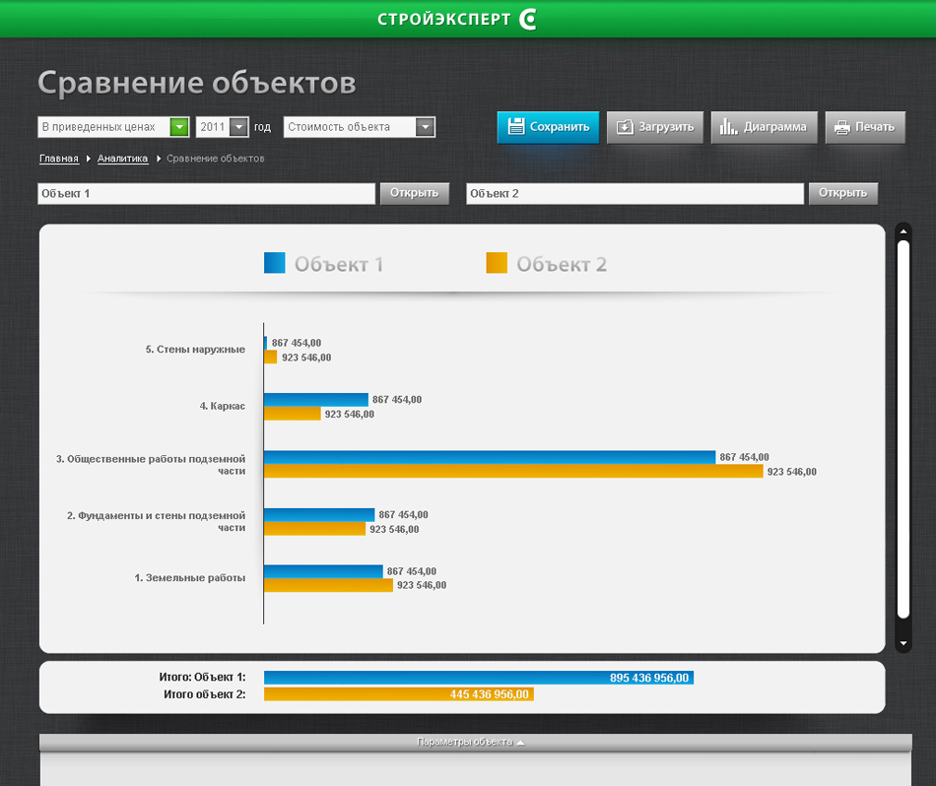Click the Сравнение объектов page heading
936x786 pixels.
[197, 83]
